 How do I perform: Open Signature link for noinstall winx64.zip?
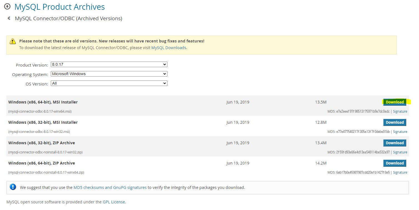(x=400, y=173)
